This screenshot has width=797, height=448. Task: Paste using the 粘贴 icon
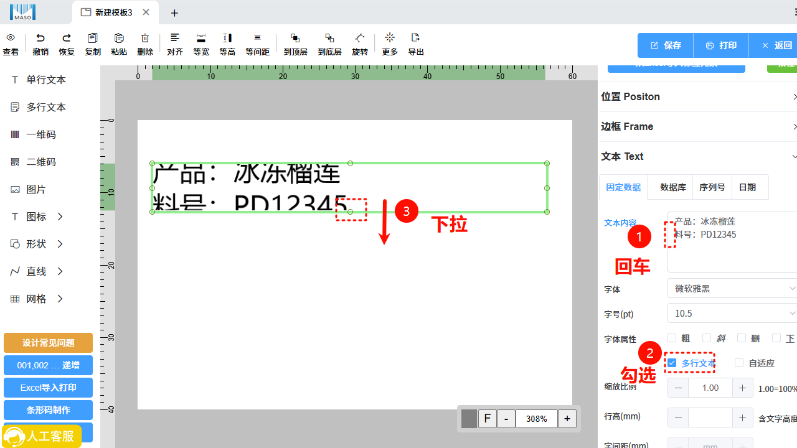point(119,38)
